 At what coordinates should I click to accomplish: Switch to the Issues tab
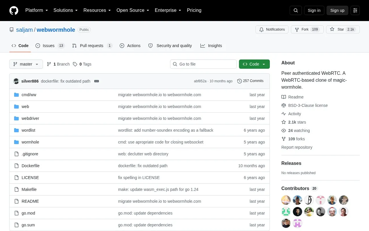click(x=50, y=46)
